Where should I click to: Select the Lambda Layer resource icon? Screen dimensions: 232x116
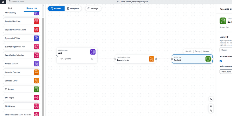[37, 81]
